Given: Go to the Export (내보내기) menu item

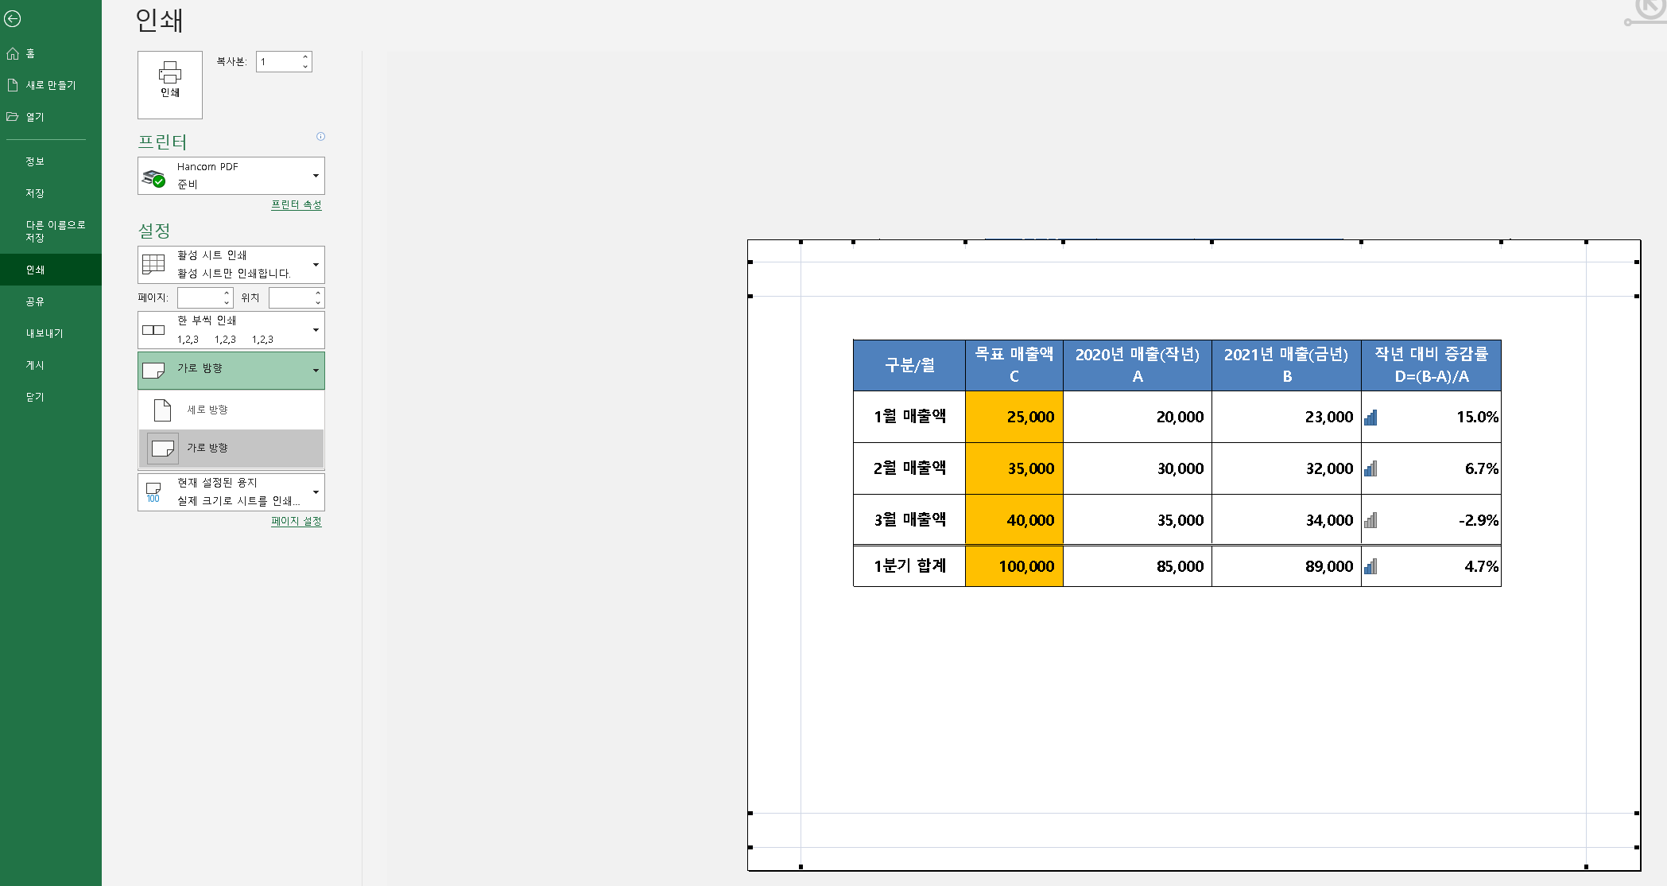Looking at the screenshot, I should click(44, 333).
